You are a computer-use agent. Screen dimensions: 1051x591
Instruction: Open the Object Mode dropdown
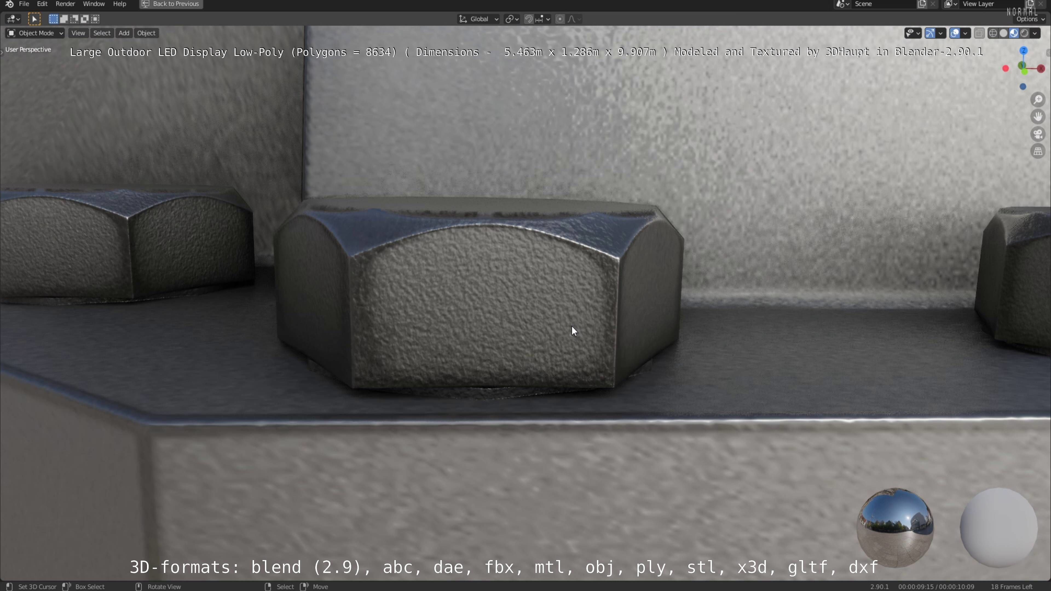point(35,33)
